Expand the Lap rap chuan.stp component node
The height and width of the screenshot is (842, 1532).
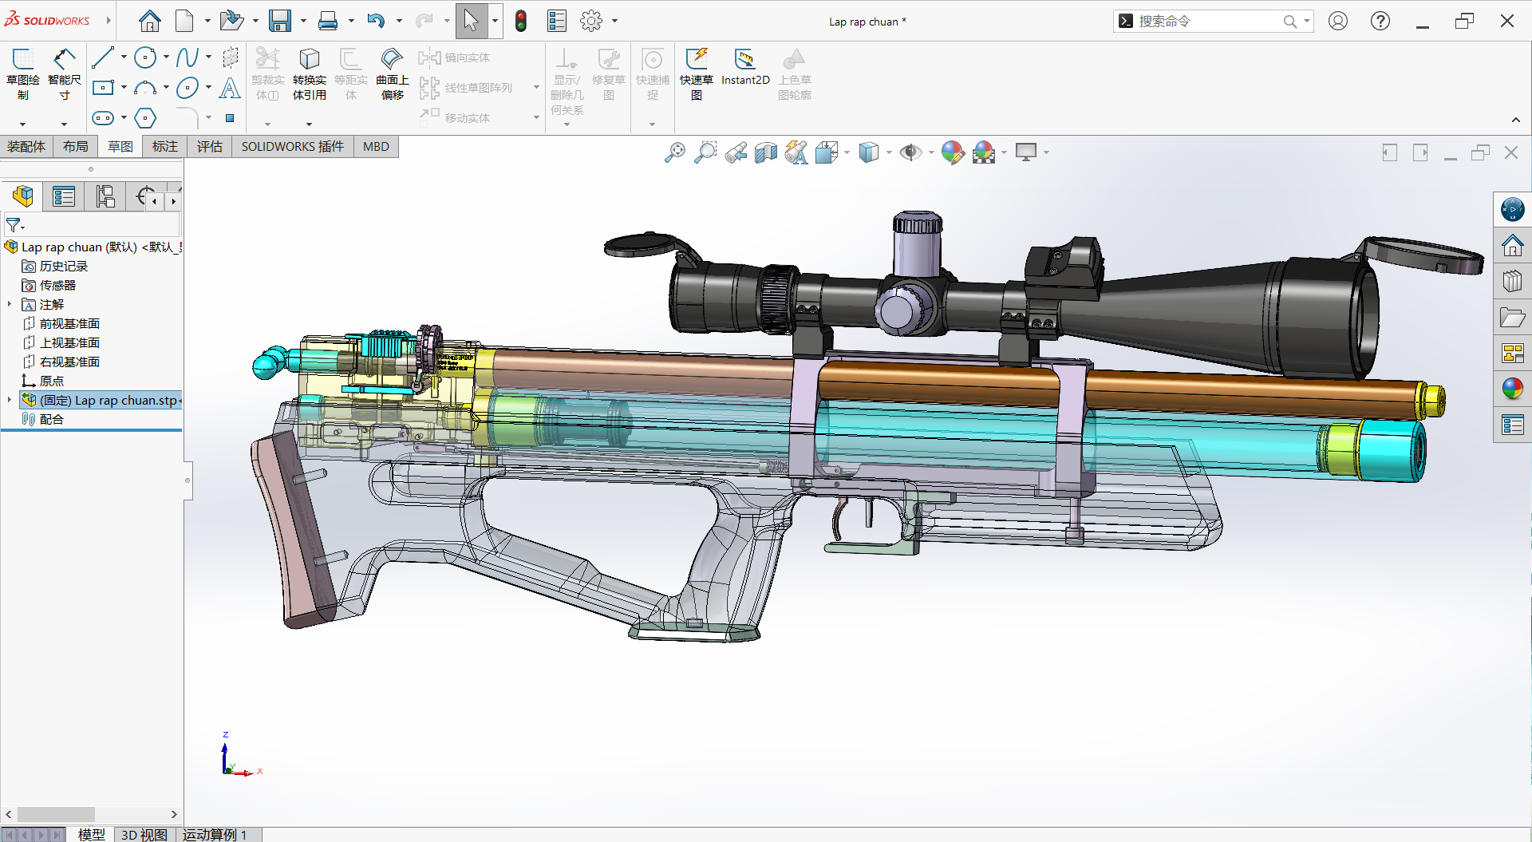tap(10, 400)
